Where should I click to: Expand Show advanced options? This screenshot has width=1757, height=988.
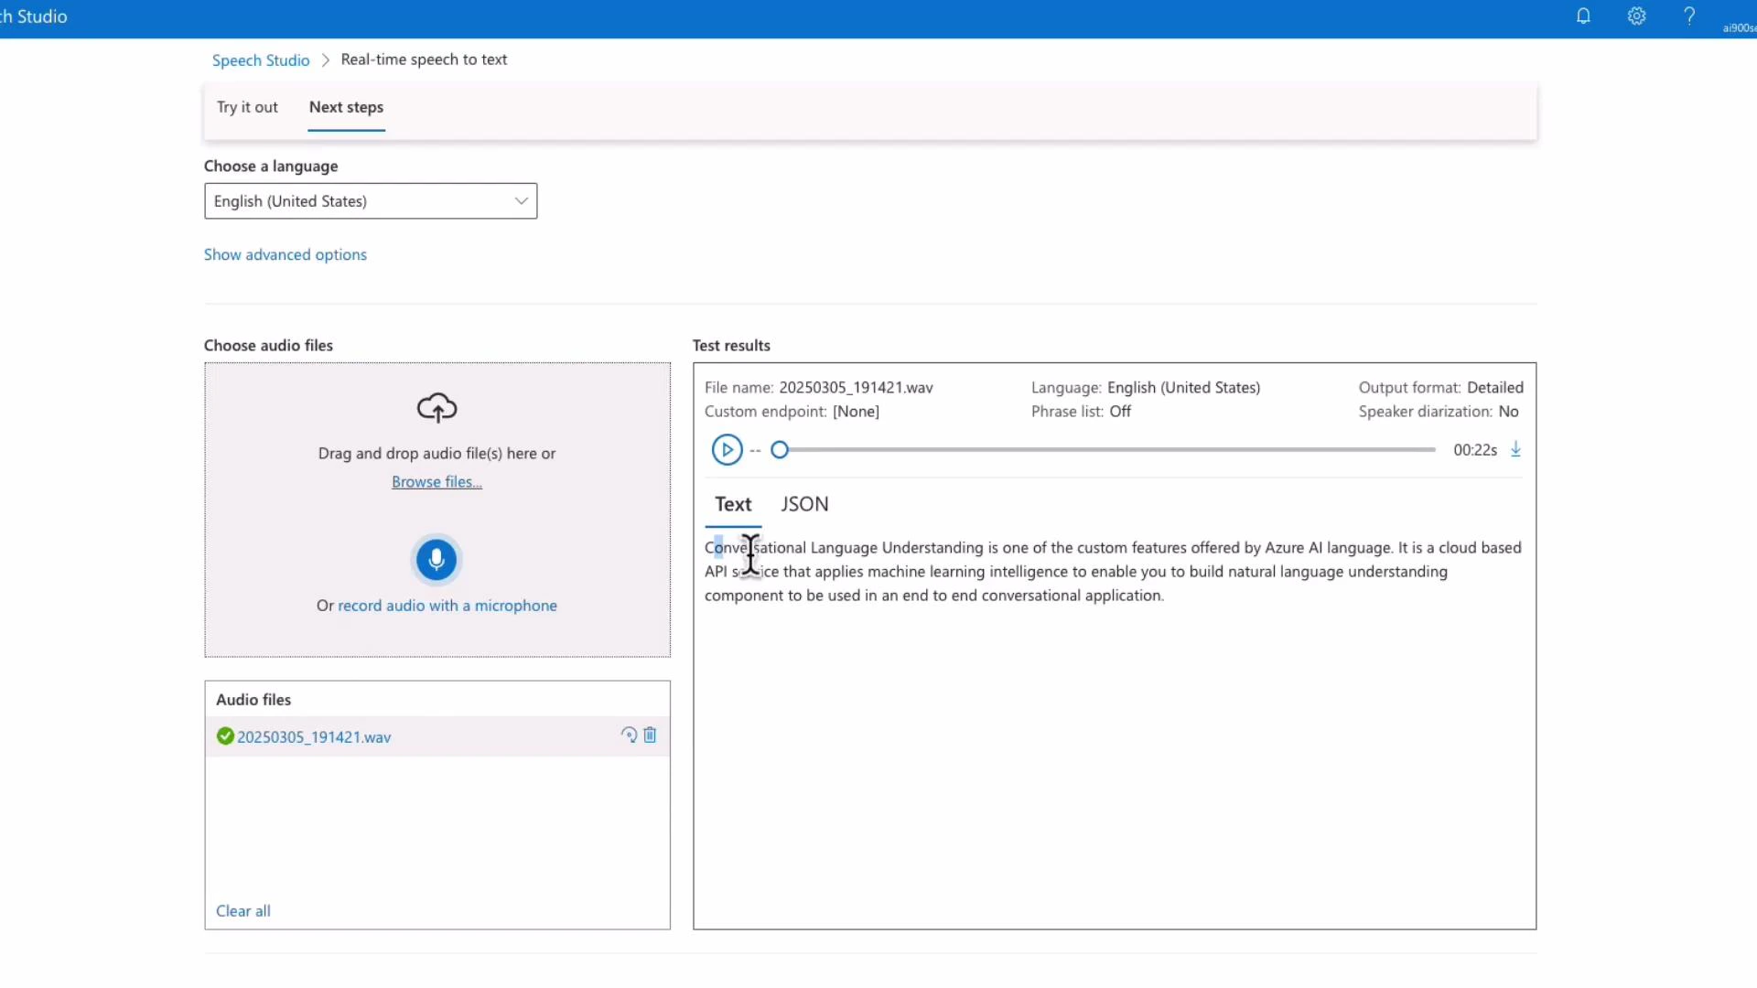285,254
